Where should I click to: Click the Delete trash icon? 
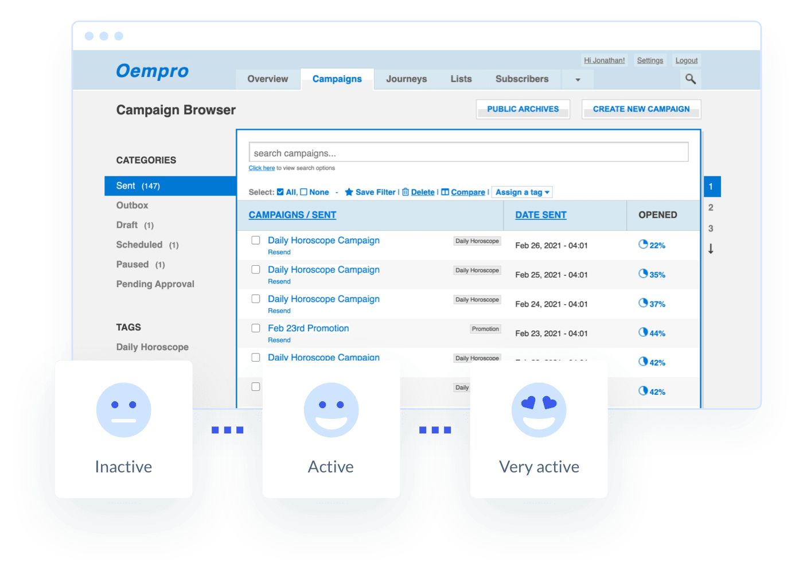406,192
